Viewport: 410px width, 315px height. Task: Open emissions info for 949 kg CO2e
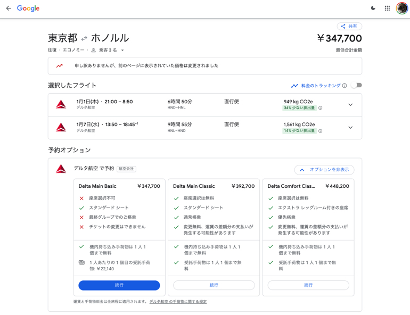321,108
